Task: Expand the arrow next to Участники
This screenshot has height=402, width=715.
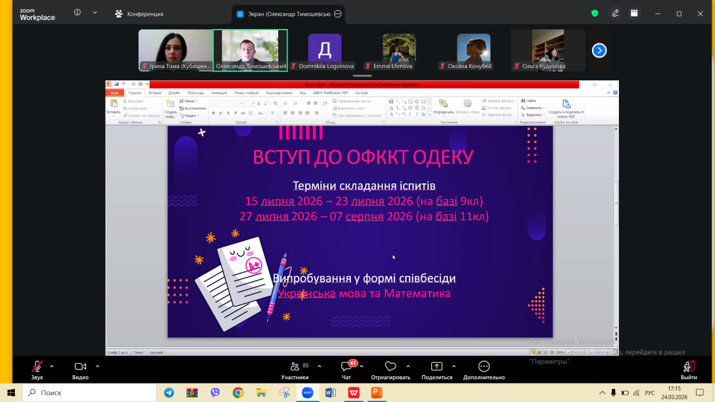Action: pyautogui.click(x=320, y=366)
